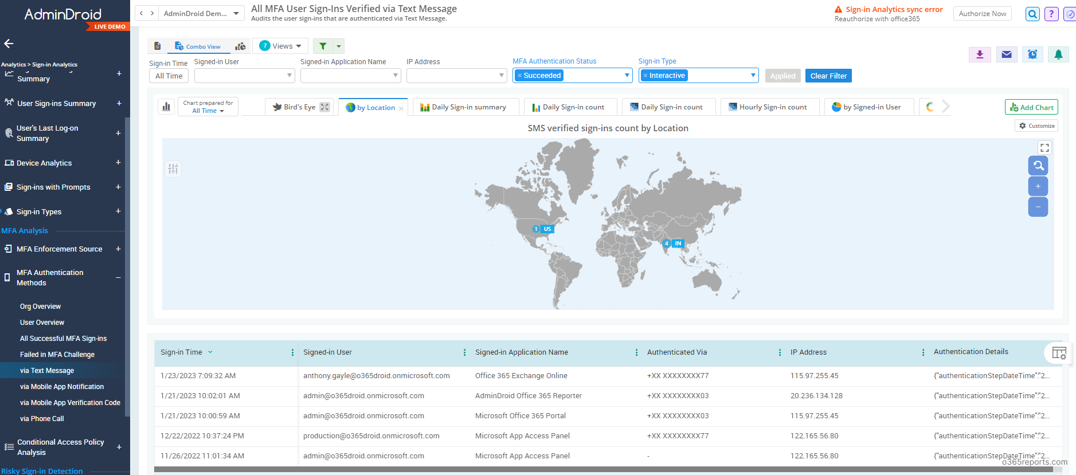Expand Device Analytics menu
This screenshot has height=475, width=1076.
[x=118, y=163]
